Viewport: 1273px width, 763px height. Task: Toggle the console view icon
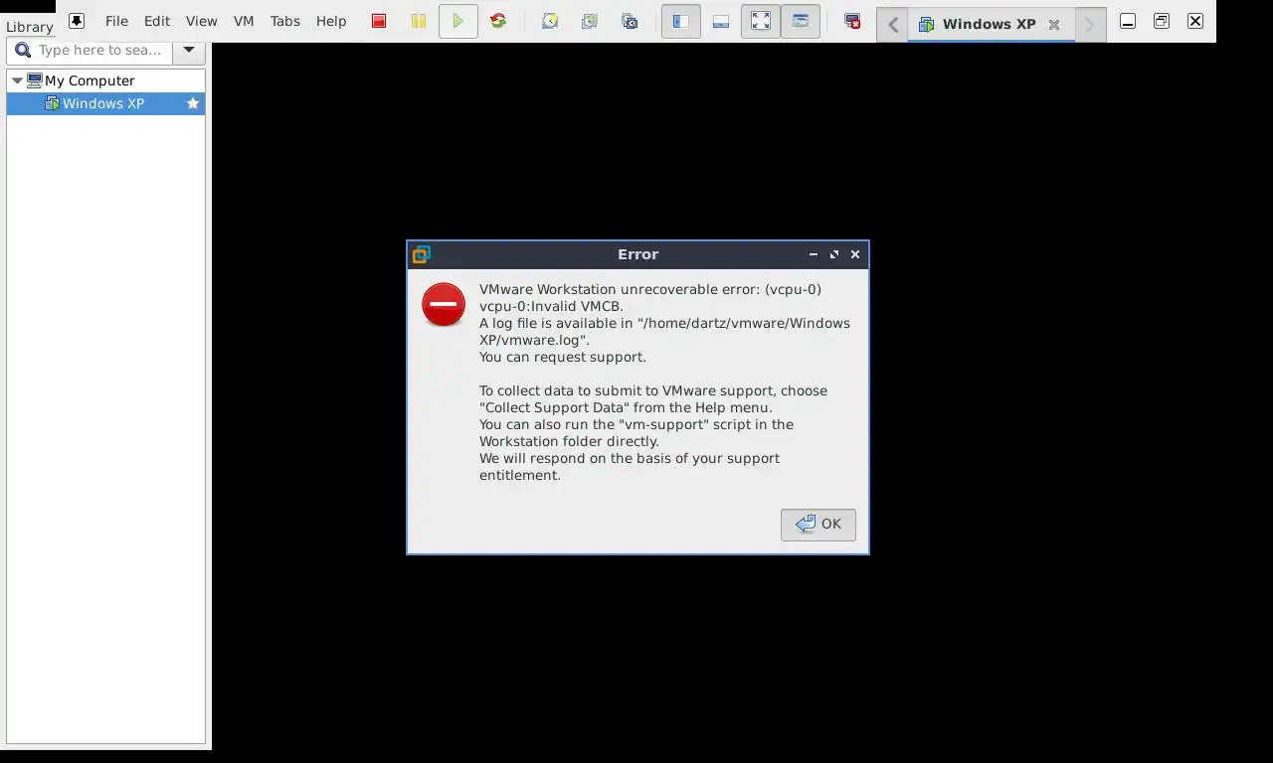click(801, 21)
